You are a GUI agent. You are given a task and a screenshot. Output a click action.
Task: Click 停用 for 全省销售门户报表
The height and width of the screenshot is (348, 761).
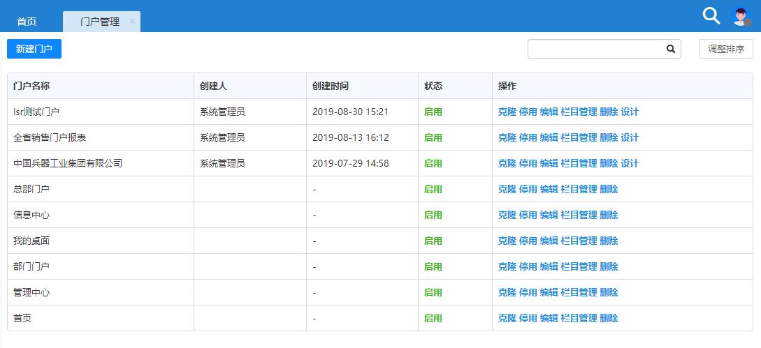point(528,137)
